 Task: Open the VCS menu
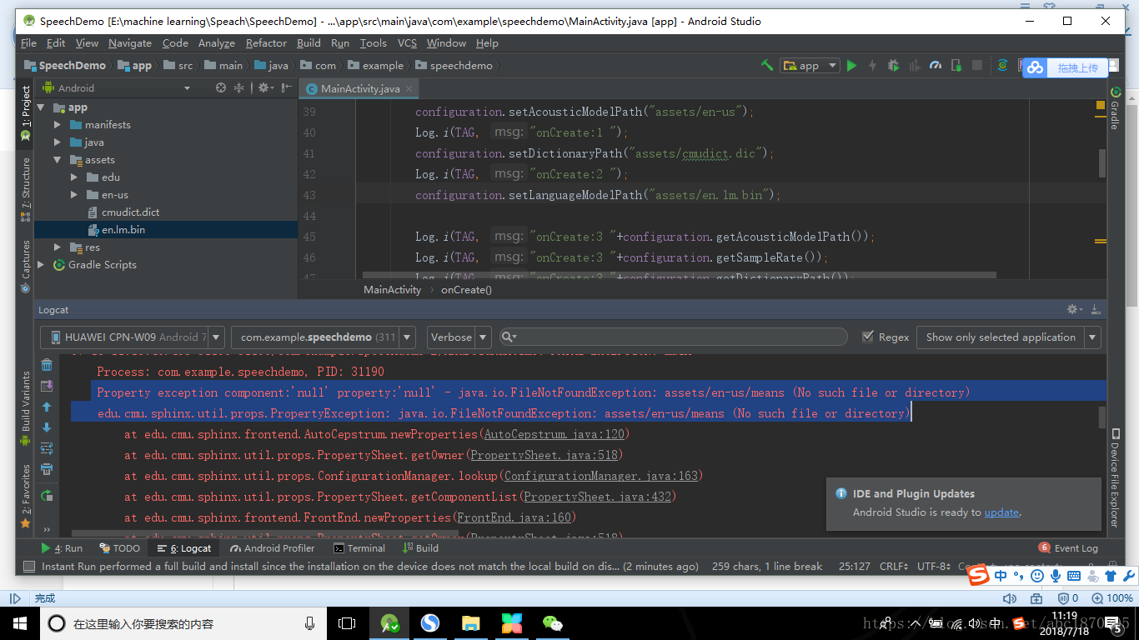coord(407,42)
